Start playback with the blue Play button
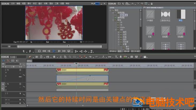The height and width of the screenshot is (110, 196). [54, 51]
